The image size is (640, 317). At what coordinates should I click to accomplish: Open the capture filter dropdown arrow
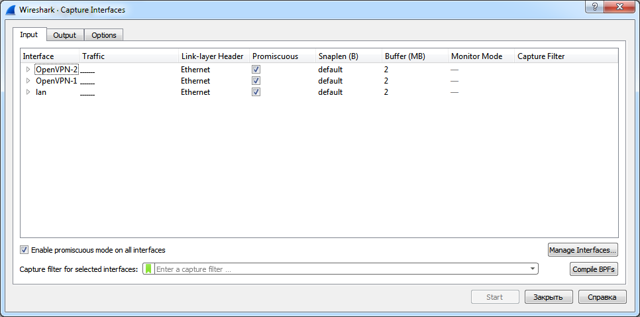532,269
